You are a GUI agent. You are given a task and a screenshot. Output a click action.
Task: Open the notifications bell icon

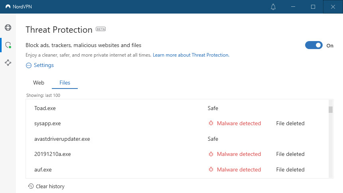coord(273,7)
